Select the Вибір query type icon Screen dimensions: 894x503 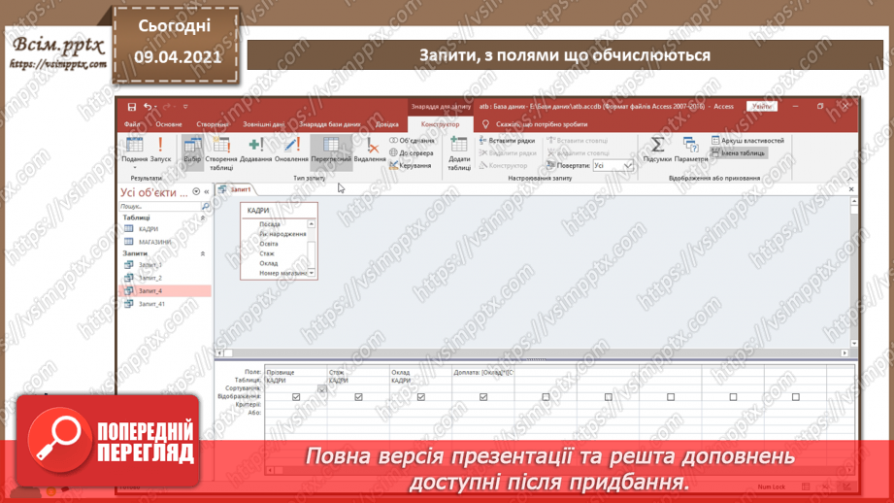click(192, 149)
